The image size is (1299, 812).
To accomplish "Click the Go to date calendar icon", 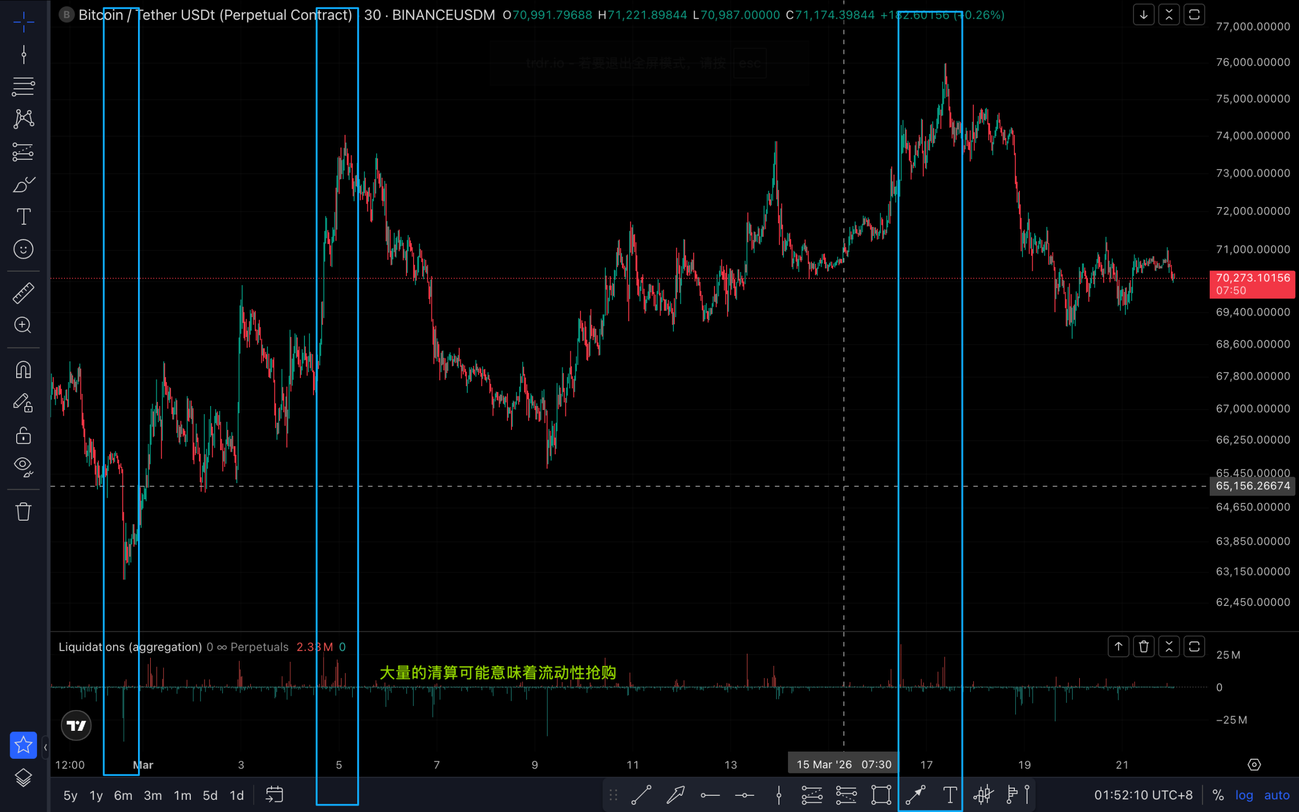I will (275, 795).
